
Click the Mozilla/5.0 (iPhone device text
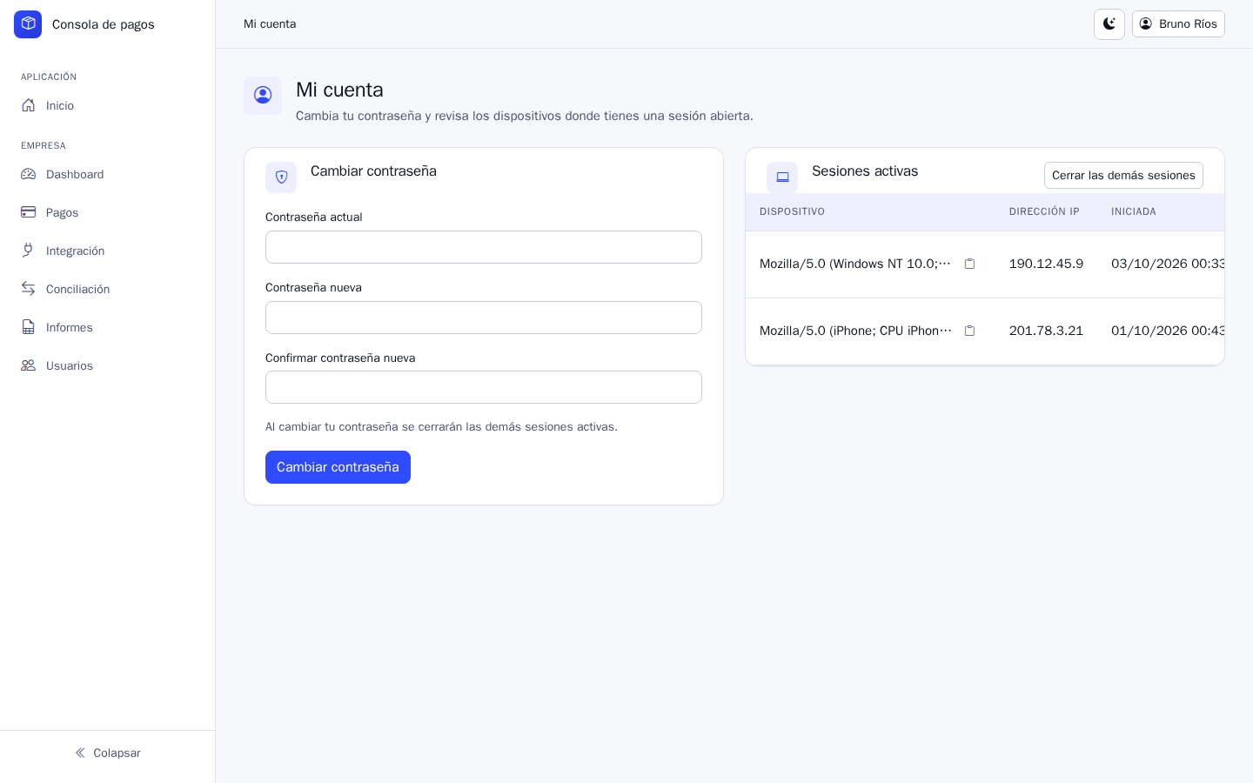coord(855,331)
